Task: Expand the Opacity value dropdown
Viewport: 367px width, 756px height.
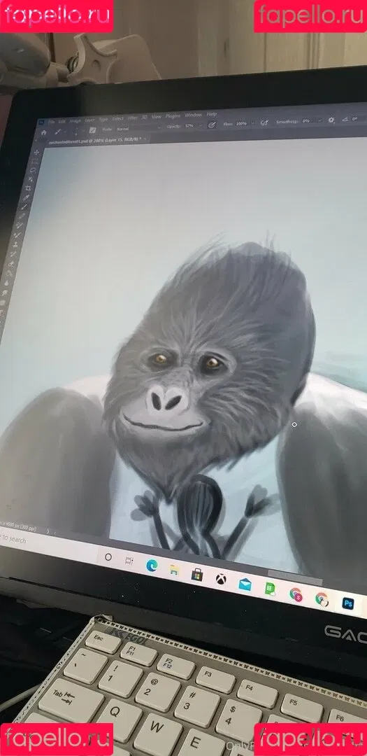Action: pyautogui.click(x=202, y=126)
